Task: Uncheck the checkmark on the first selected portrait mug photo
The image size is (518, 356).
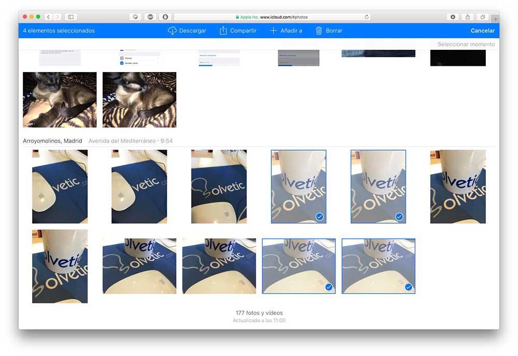Action: (x=320, y=217)
